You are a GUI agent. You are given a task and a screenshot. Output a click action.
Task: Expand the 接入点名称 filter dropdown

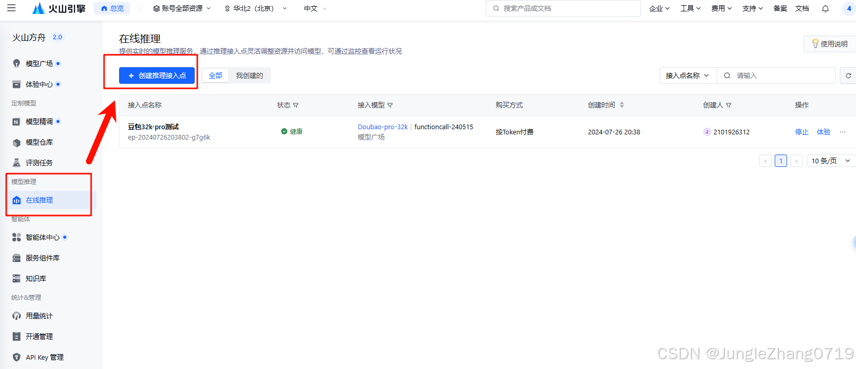[x=688, y=75]
